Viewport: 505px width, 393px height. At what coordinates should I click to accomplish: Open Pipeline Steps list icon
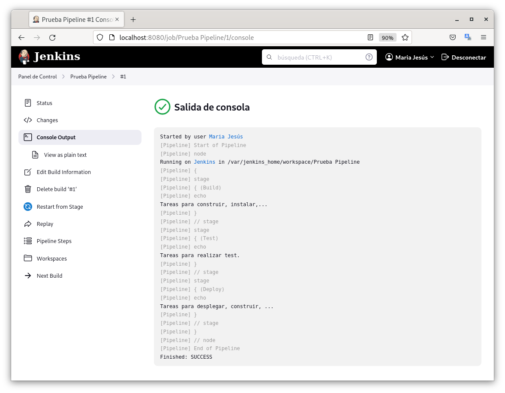tap(28, 241)
